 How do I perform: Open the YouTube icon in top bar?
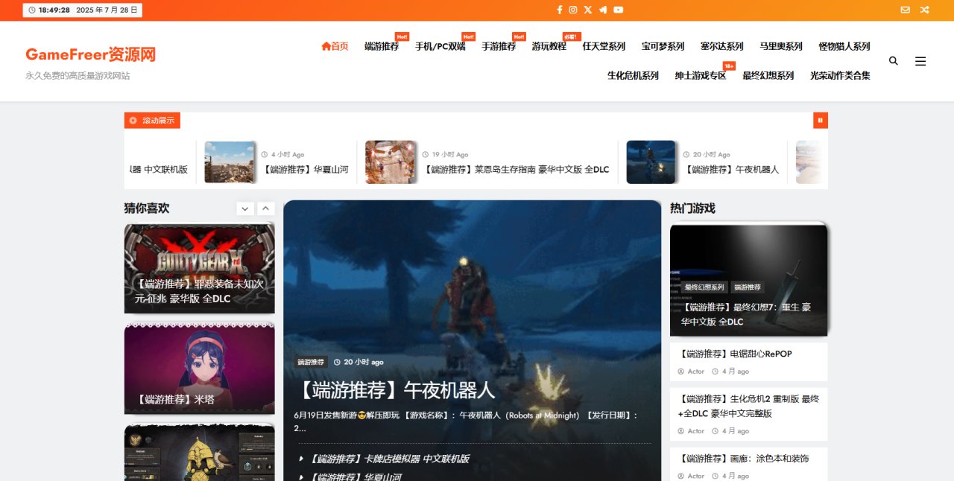tap(619, 10)
